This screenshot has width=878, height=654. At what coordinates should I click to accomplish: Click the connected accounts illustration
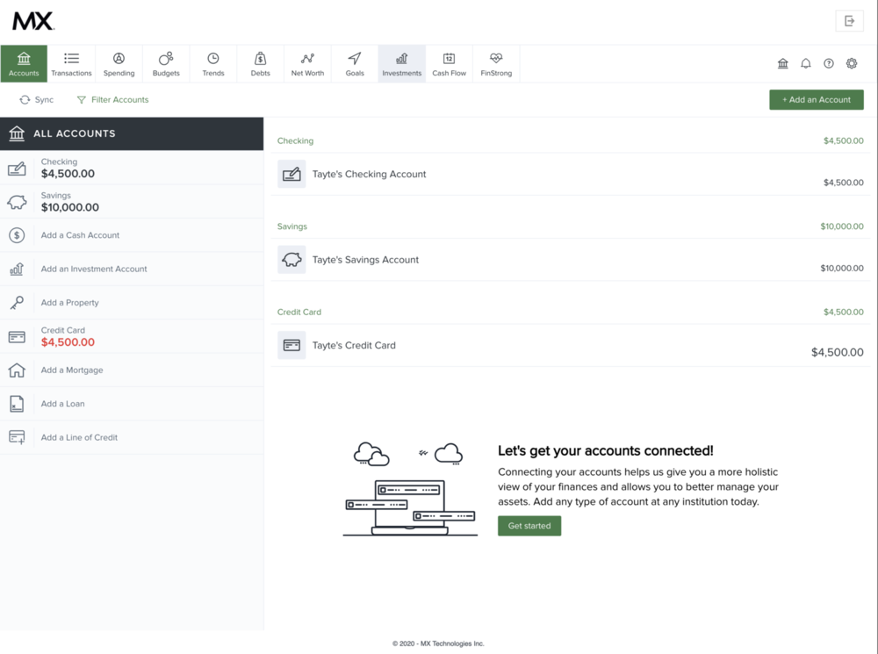[410, 489]
